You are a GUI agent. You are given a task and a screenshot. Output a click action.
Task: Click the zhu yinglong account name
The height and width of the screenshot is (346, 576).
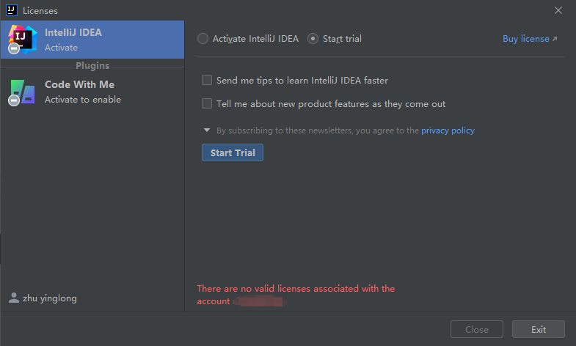point(50,298)
